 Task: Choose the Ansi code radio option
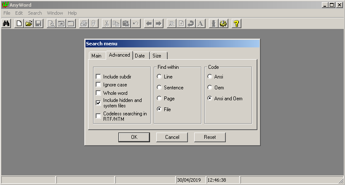(x=210, y=77)
